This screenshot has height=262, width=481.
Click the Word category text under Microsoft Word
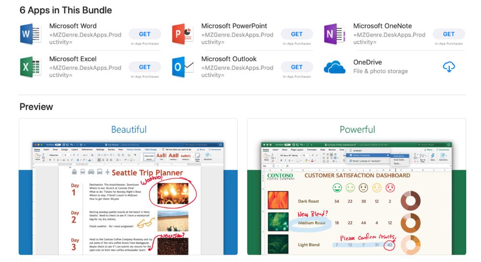point(85,38)
